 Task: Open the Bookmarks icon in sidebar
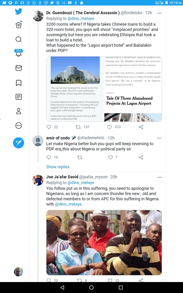[19, 83]
